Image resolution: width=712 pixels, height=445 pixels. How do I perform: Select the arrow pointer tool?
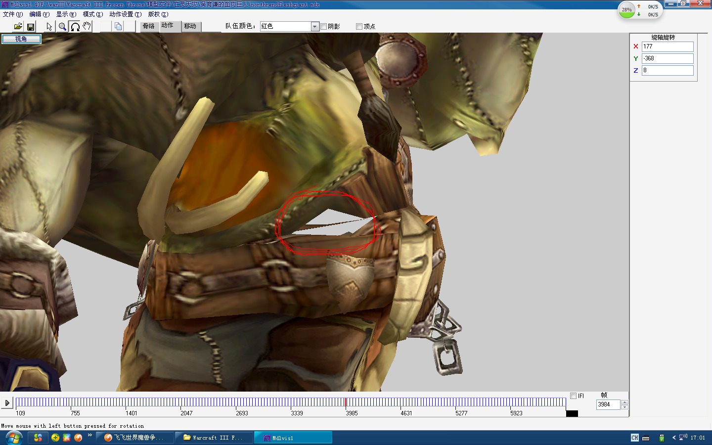pyautogui.click(x=49, y=26)
